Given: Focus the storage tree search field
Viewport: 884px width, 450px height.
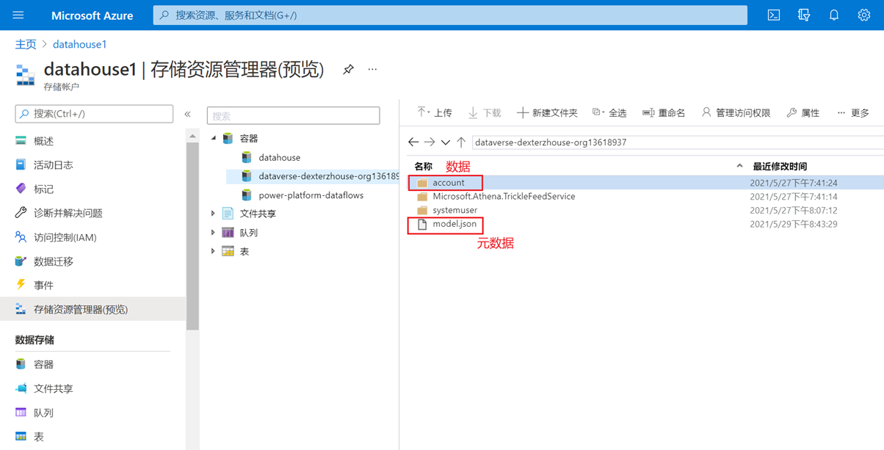Looking at the screenshot, I should pos(294,115).
